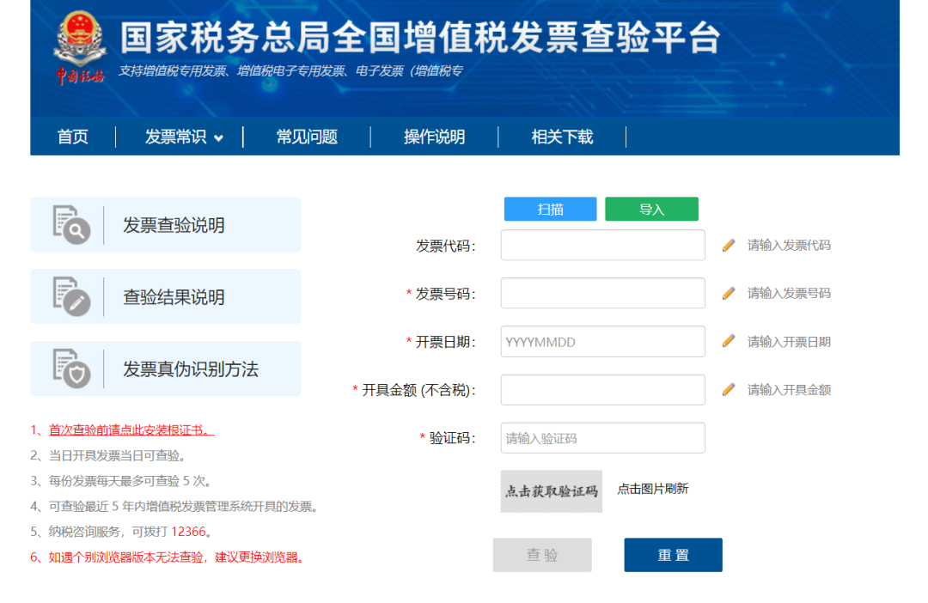Open the 发票常识 menu
The height and width of the screenshot is (603, 928).
(x=176, y=137)
